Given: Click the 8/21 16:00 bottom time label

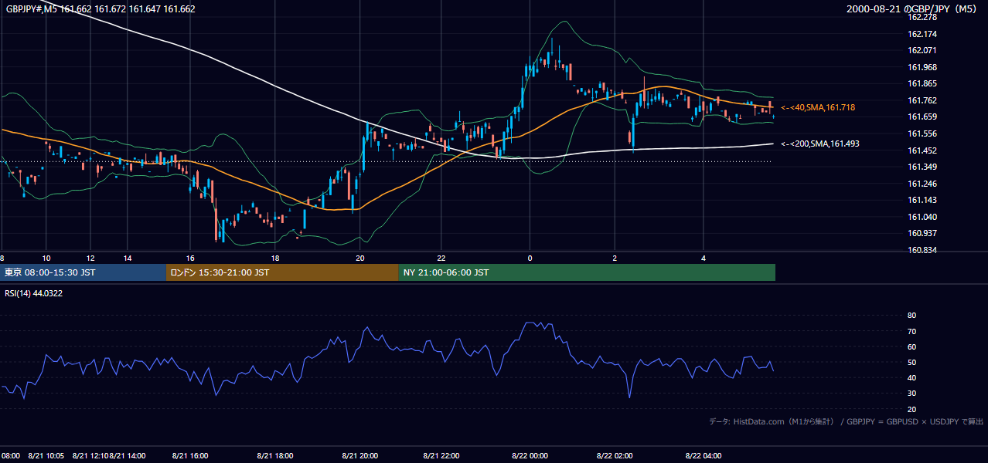Looking at the screenshot, I should pos(190,456).
